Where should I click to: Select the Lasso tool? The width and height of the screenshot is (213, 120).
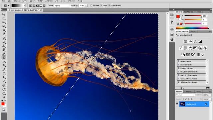point(4,22)
